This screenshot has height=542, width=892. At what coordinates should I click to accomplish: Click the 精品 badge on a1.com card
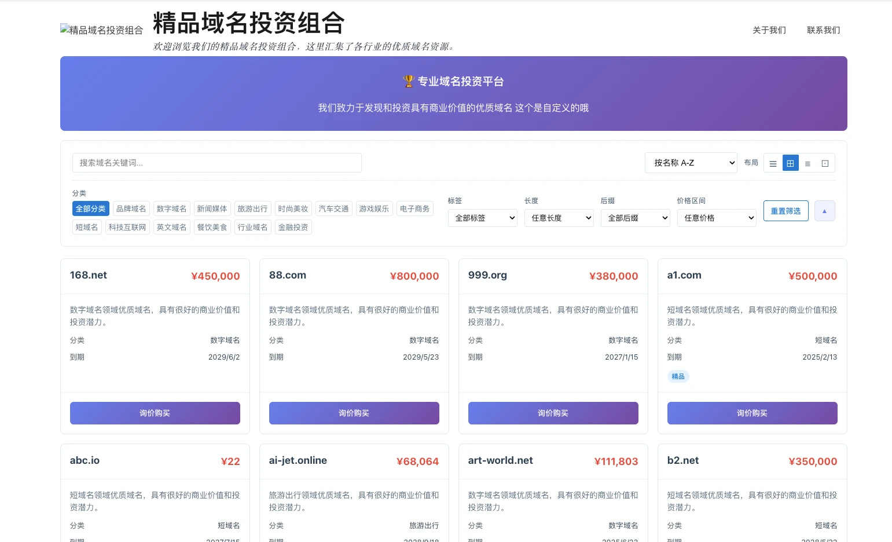678,376
